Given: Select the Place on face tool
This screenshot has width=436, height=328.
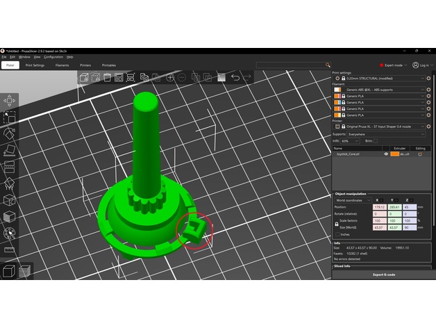Looking at the screenshot, I should [x=10, y=150].
